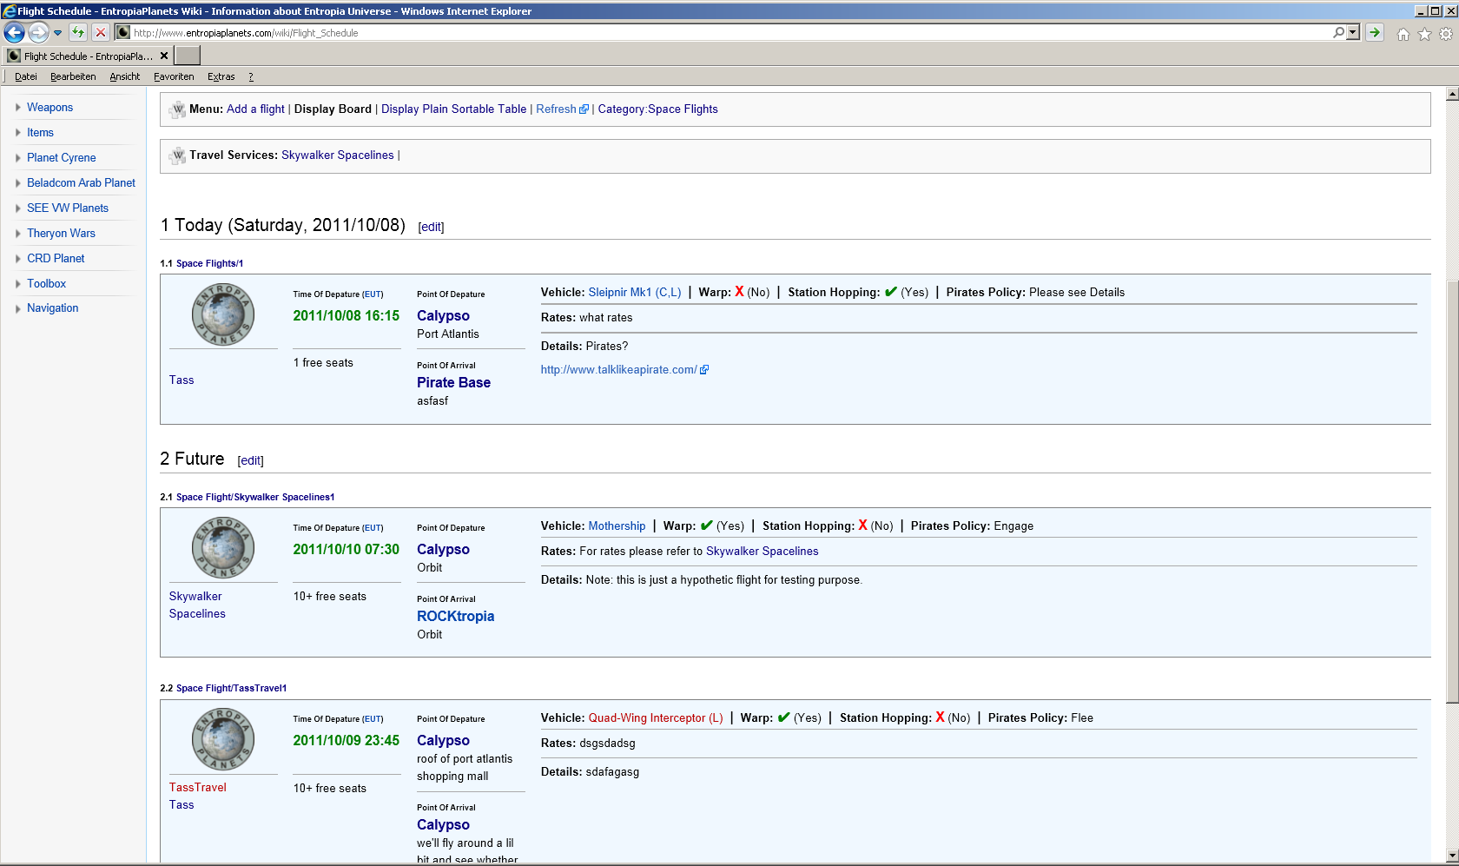Open the Space Flight/Skywalker Spacelines1 heading link

click(255, 497)
